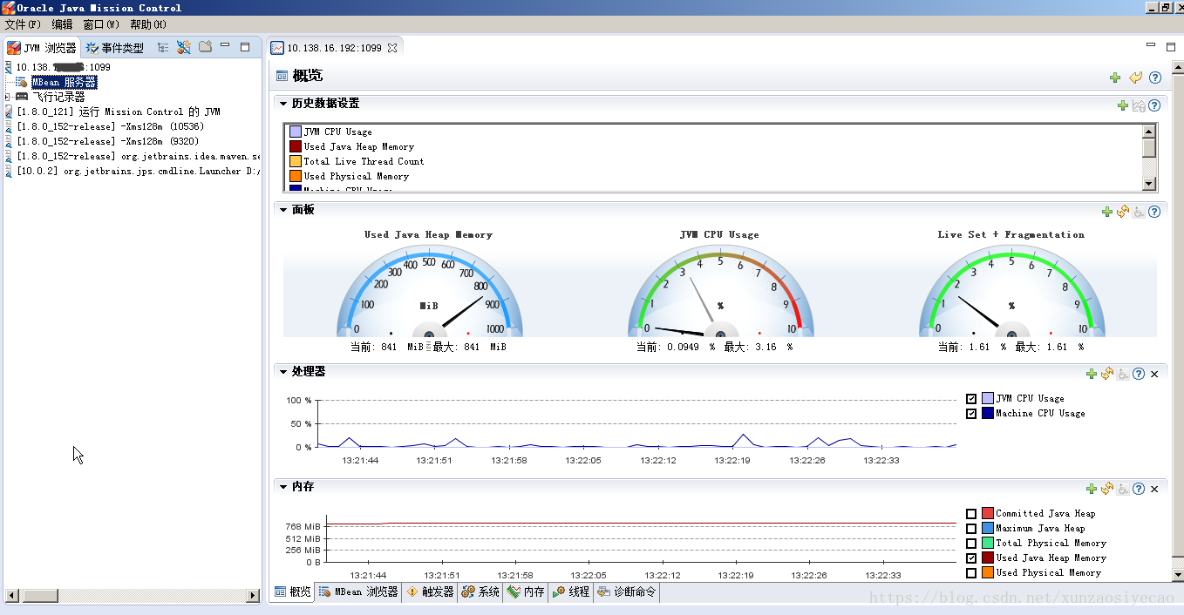Select the 概览 bottom tab

293,592
